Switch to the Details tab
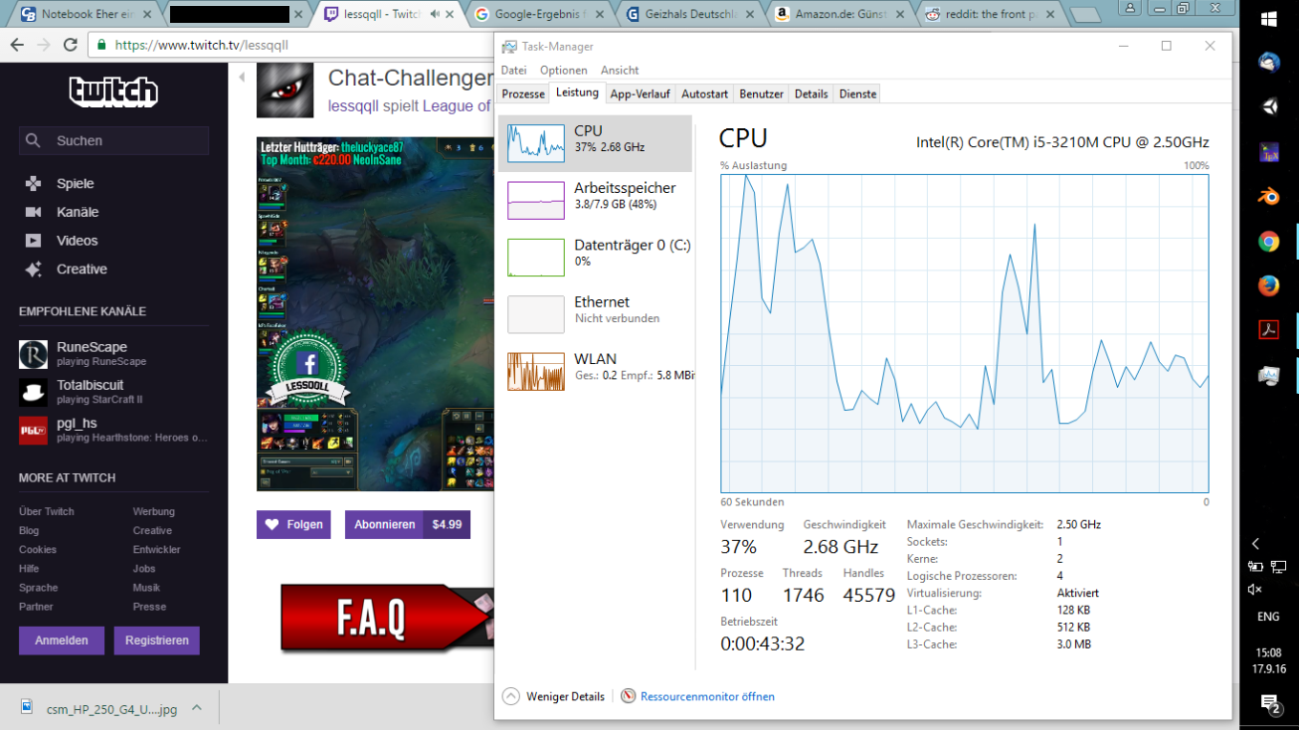The image size is (1299, 730). tap(812, 93)
